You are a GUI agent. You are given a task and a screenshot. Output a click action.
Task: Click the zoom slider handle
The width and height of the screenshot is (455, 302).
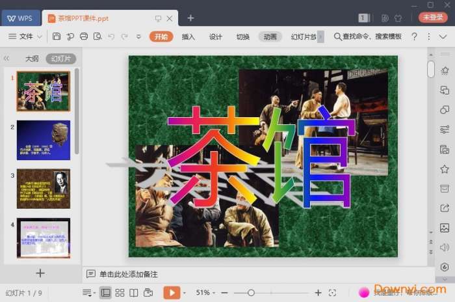coord(252,293)
